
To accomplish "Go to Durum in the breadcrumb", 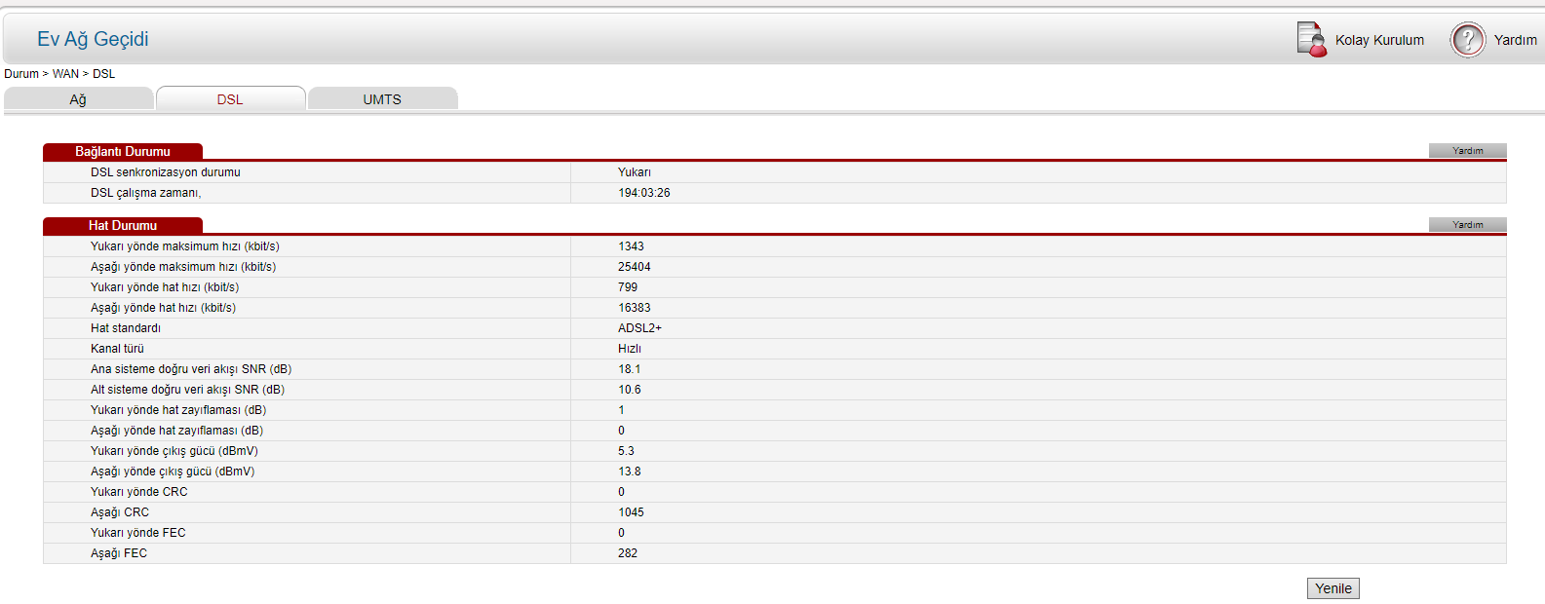I will coord(21,74).
